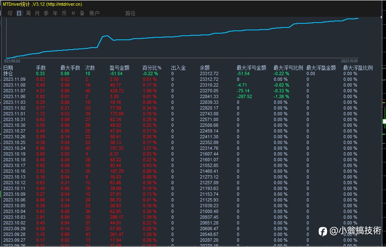The width and height of the screenshot is (386, 247).
Task: Select the 2023.10.03 date row
Action: tap(14, 217)
